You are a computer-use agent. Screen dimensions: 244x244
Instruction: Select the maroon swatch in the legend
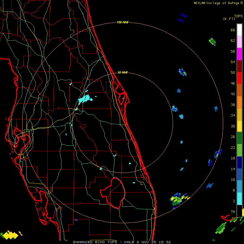(239, 66)
